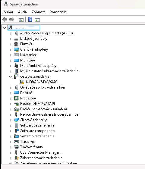Click the Klávesnice keyboard icon
Screen dimensions: 145x169
click(x=16, y=55)
